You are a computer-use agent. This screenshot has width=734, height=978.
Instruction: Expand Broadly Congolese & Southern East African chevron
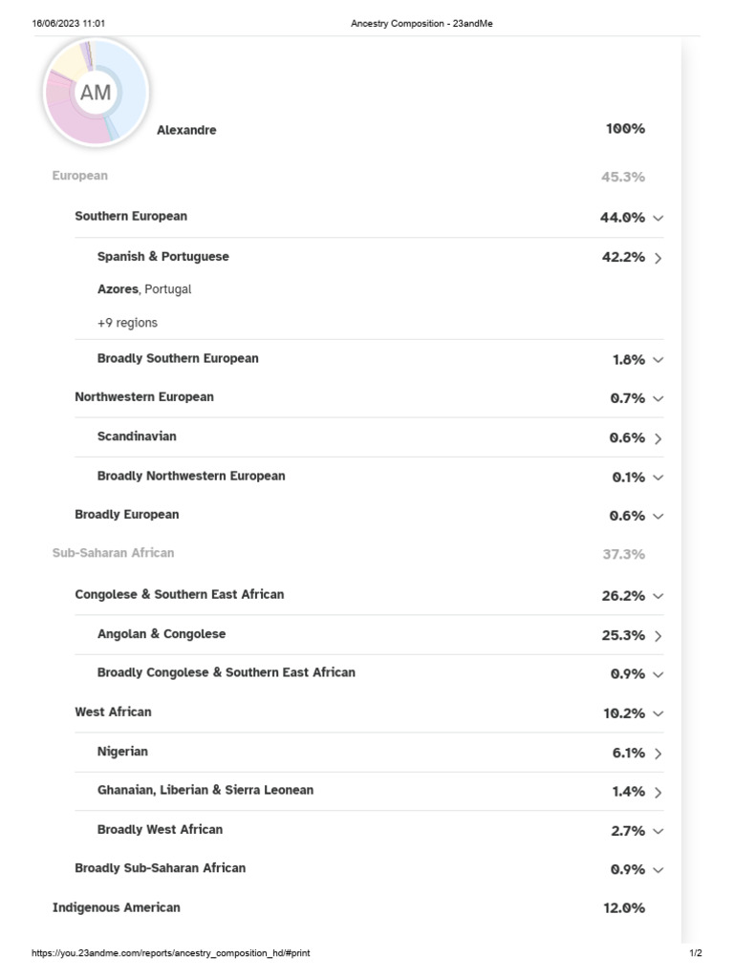658,674
